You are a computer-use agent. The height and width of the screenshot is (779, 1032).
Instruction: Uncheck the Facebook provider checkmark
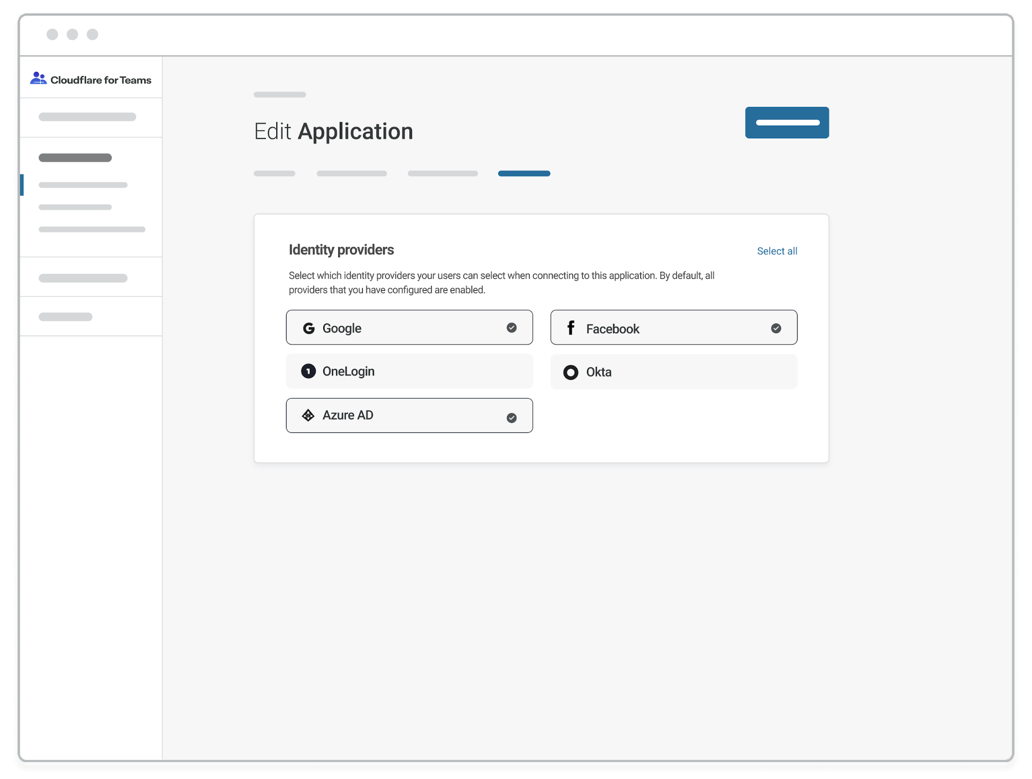pyautogui.click(x=776, y=328)
